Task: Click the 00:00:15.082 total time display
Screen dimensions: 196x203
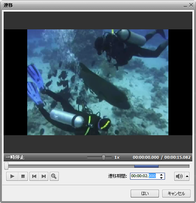Action: pos(177,157)
